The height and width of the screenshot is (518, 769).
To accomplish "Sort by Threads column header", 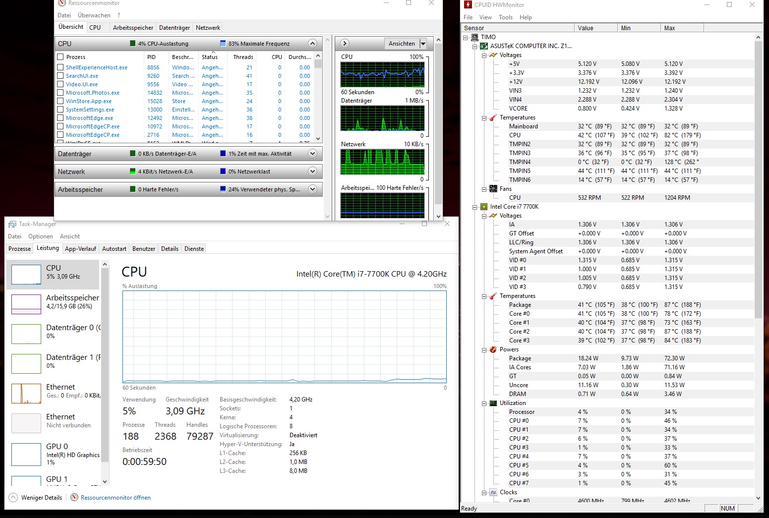I will [x=243, y=57].
